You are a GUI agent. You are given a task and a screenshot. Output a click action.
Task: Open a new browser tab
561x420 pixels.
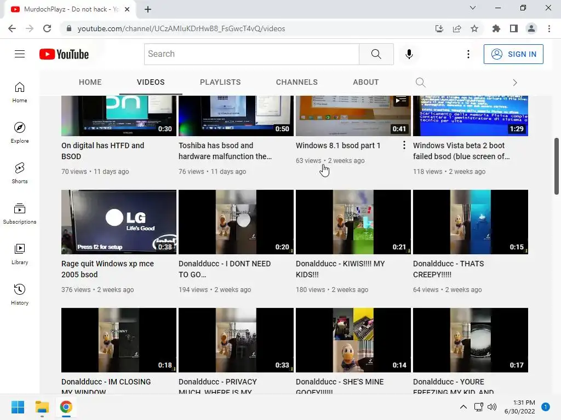pyautogui.click(x=148, y=9)
